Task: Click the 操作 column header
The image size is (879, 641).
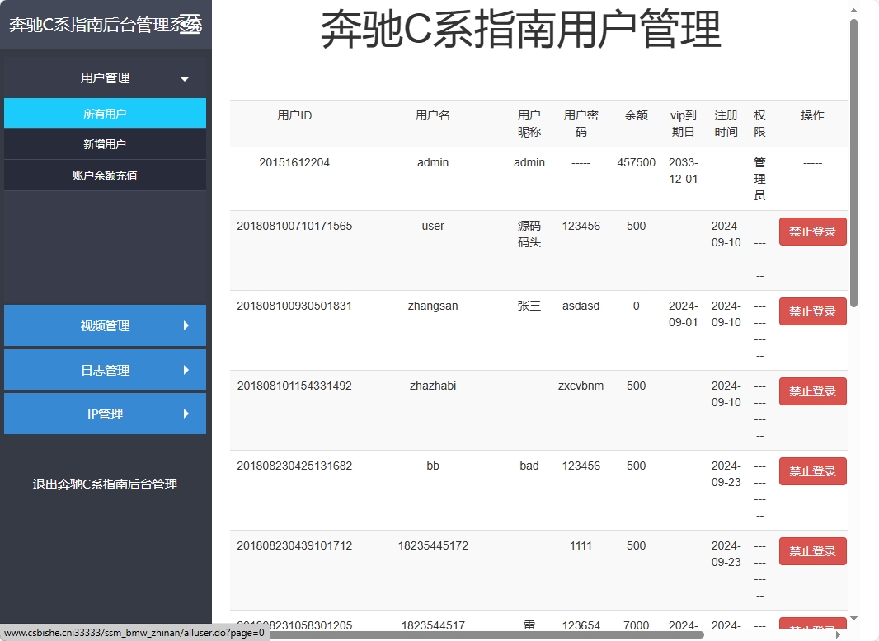Action: tap(812, 115)
